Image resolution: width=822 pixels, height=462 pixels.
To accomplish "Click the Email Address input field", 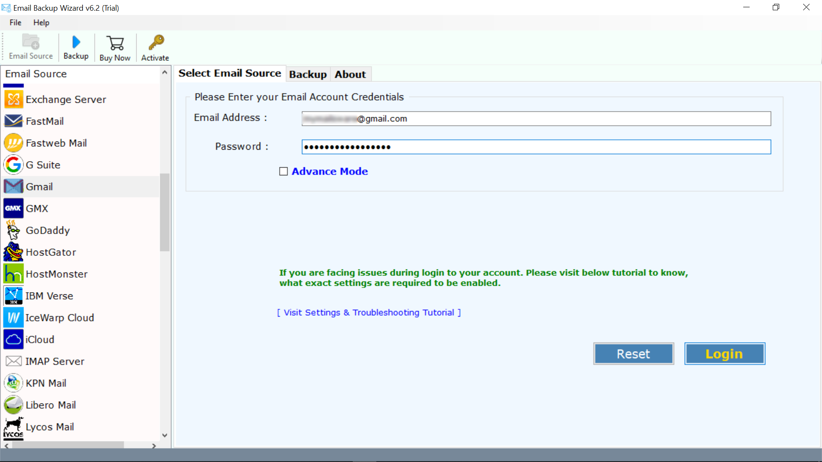I will click(x=536, y=118).
